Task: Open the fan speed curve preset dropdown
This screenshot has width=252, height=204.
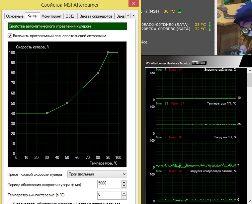Action: 97,174
